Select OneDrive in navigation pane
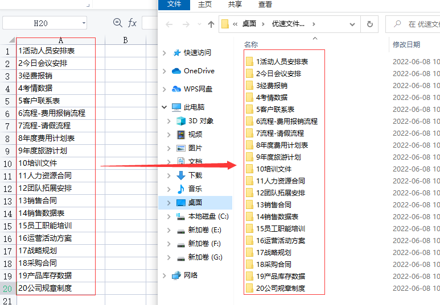The height and width of the screenshot is (305, 440). click(199, 71)
